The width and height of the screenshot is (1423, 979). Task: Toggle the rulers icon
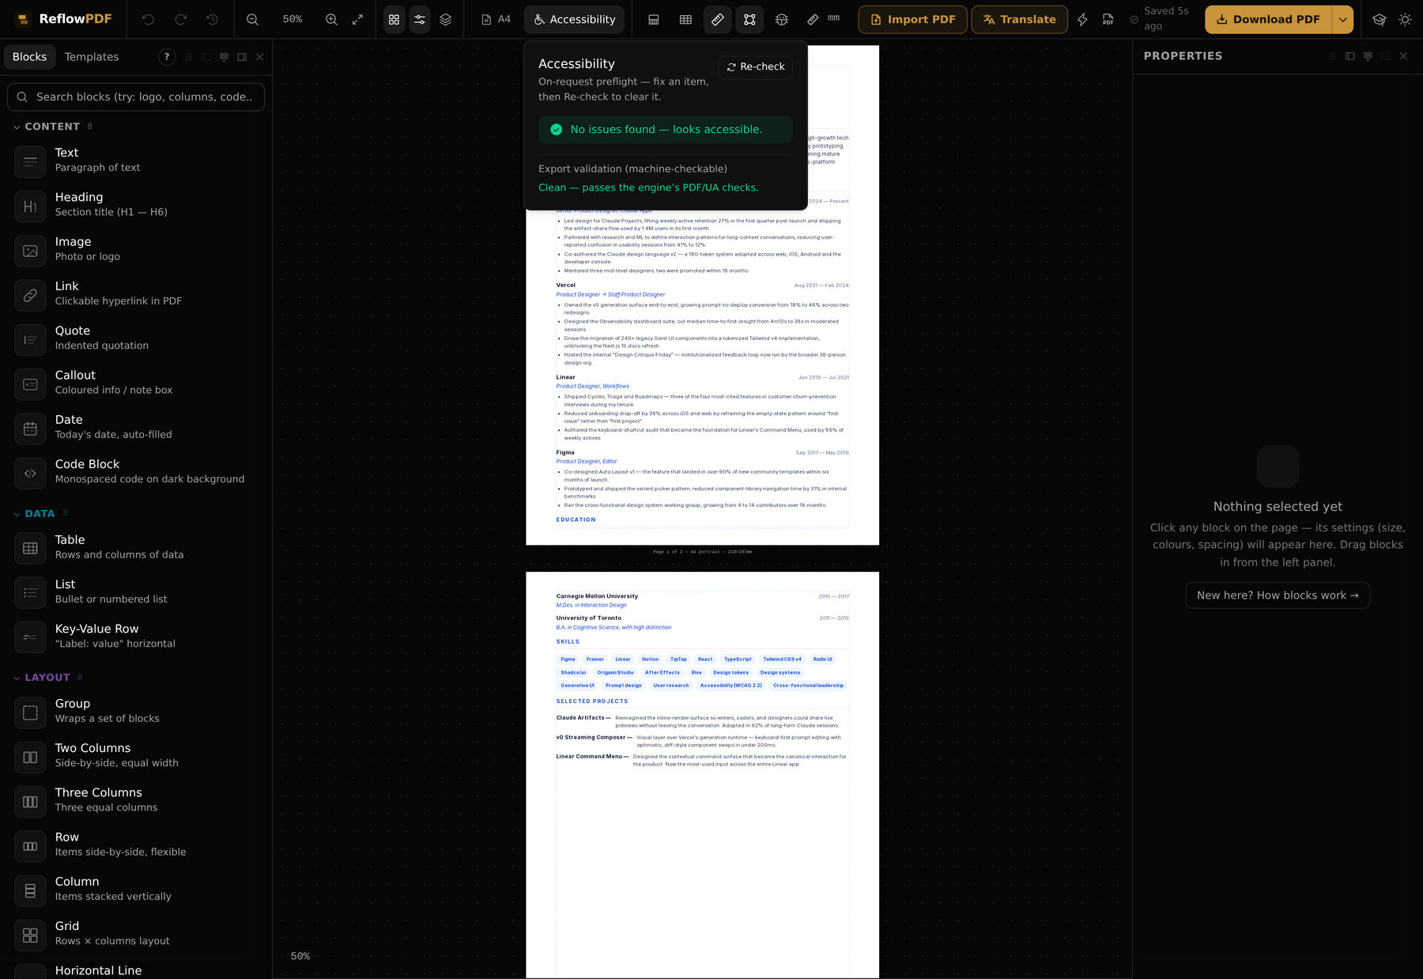point(718,19)
